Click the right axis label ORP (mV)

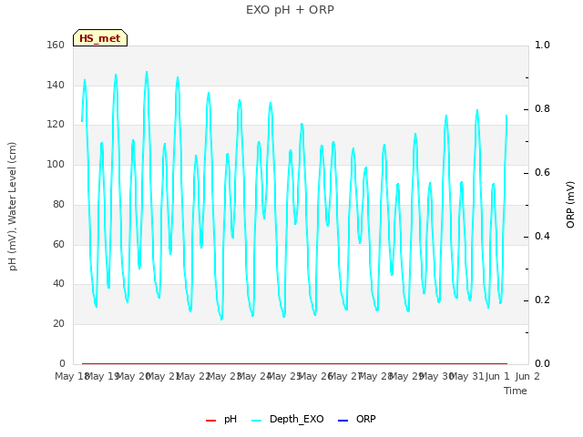(570, 204)
